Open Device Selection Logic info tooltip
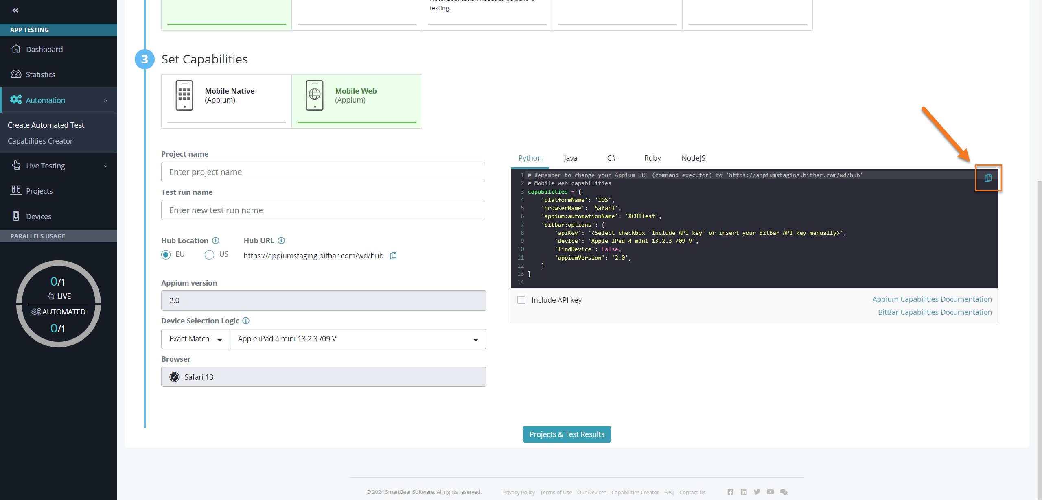 246,321
